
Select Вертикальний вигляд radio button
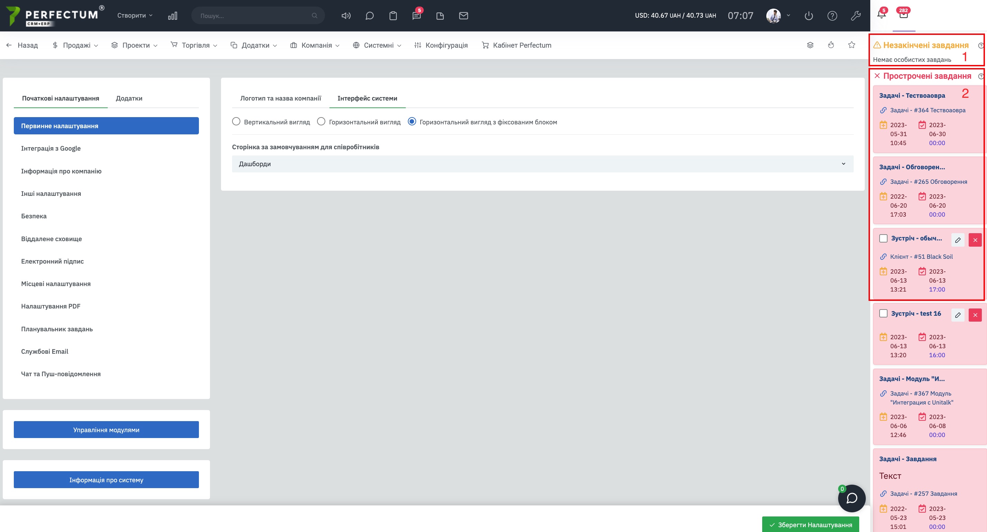tap(236, 122)
